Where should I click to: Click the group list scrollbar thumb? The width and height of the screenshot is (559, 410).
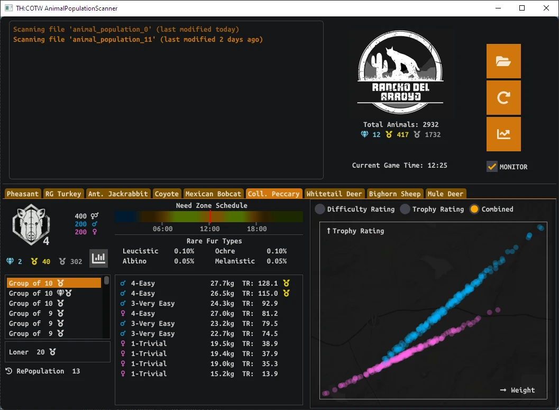pos(106,280)
